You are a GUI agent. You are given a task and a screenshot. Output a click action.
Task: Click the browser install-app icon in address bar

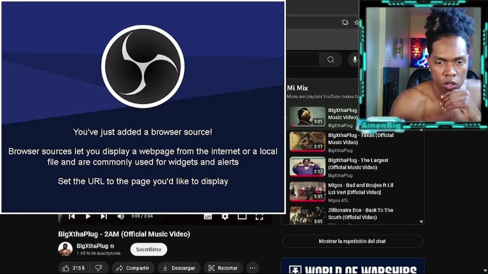[x=345, y=22]
